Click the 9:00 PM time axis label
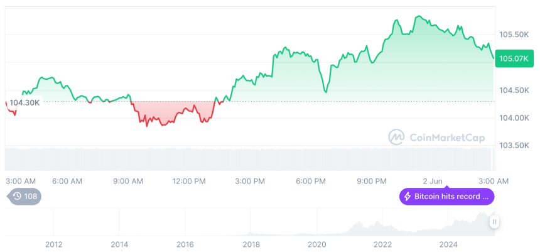 coord(372,181)
